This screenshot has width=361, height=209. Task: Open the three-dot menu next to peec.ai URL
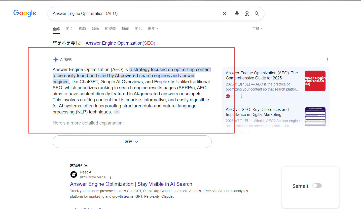coord(111,177)
